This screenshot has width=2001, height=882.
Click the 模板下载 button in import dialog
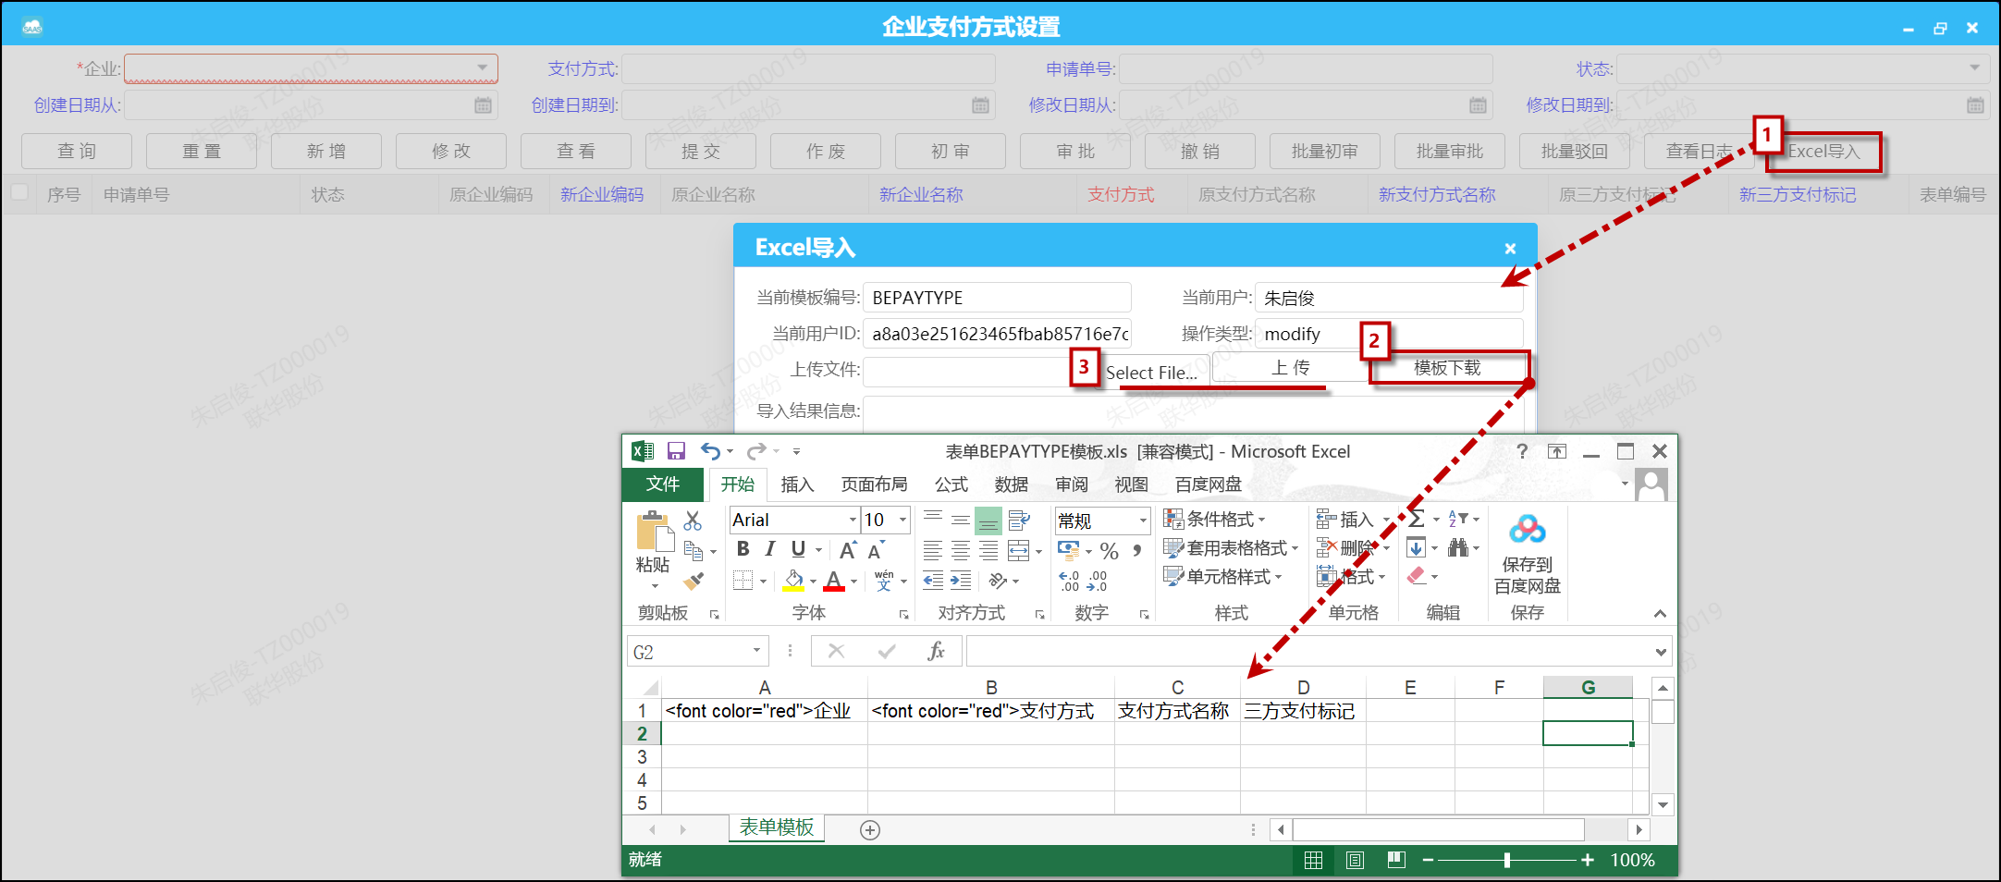pyautogui.click(x=1447, y=368)
